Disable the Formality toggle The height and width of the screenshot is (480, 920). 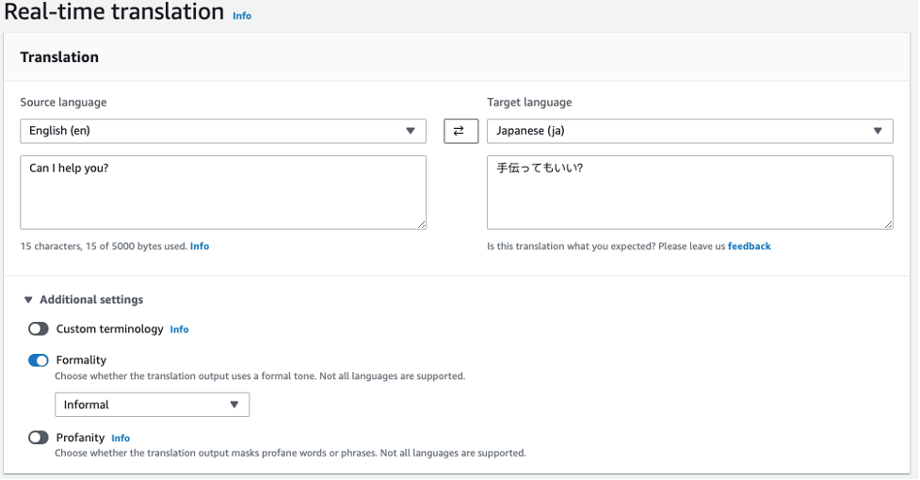(x=39, y=360)
